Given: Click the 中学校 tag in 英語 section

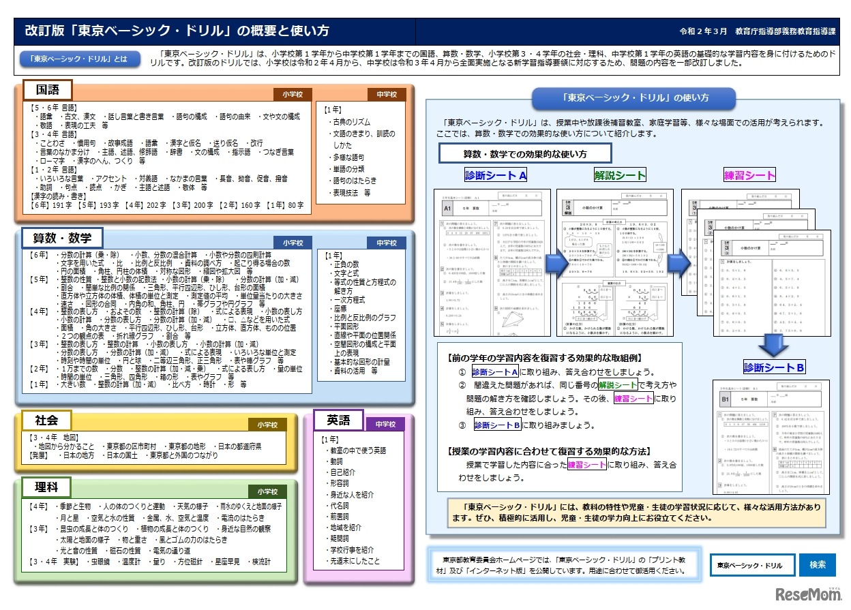Looking at the screenshot, I should click(386, 424).
